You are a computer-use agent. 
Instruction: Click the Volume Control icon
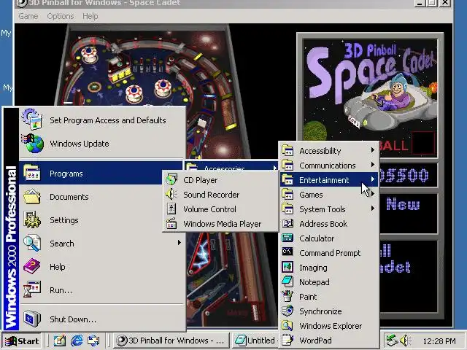click(171, 209)
